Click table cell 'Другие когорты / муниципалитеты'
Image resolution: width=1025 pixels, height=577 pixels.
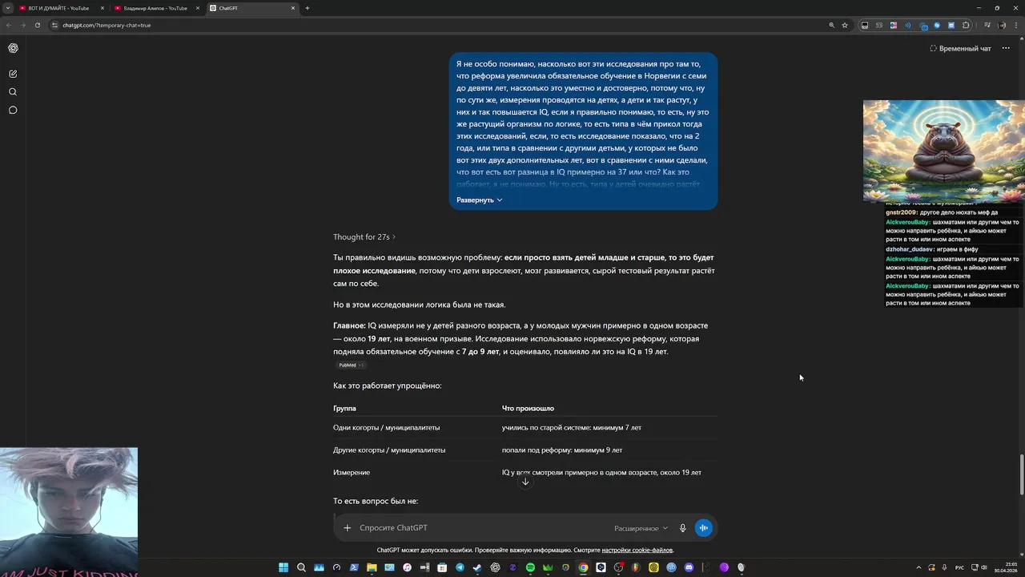389,450
